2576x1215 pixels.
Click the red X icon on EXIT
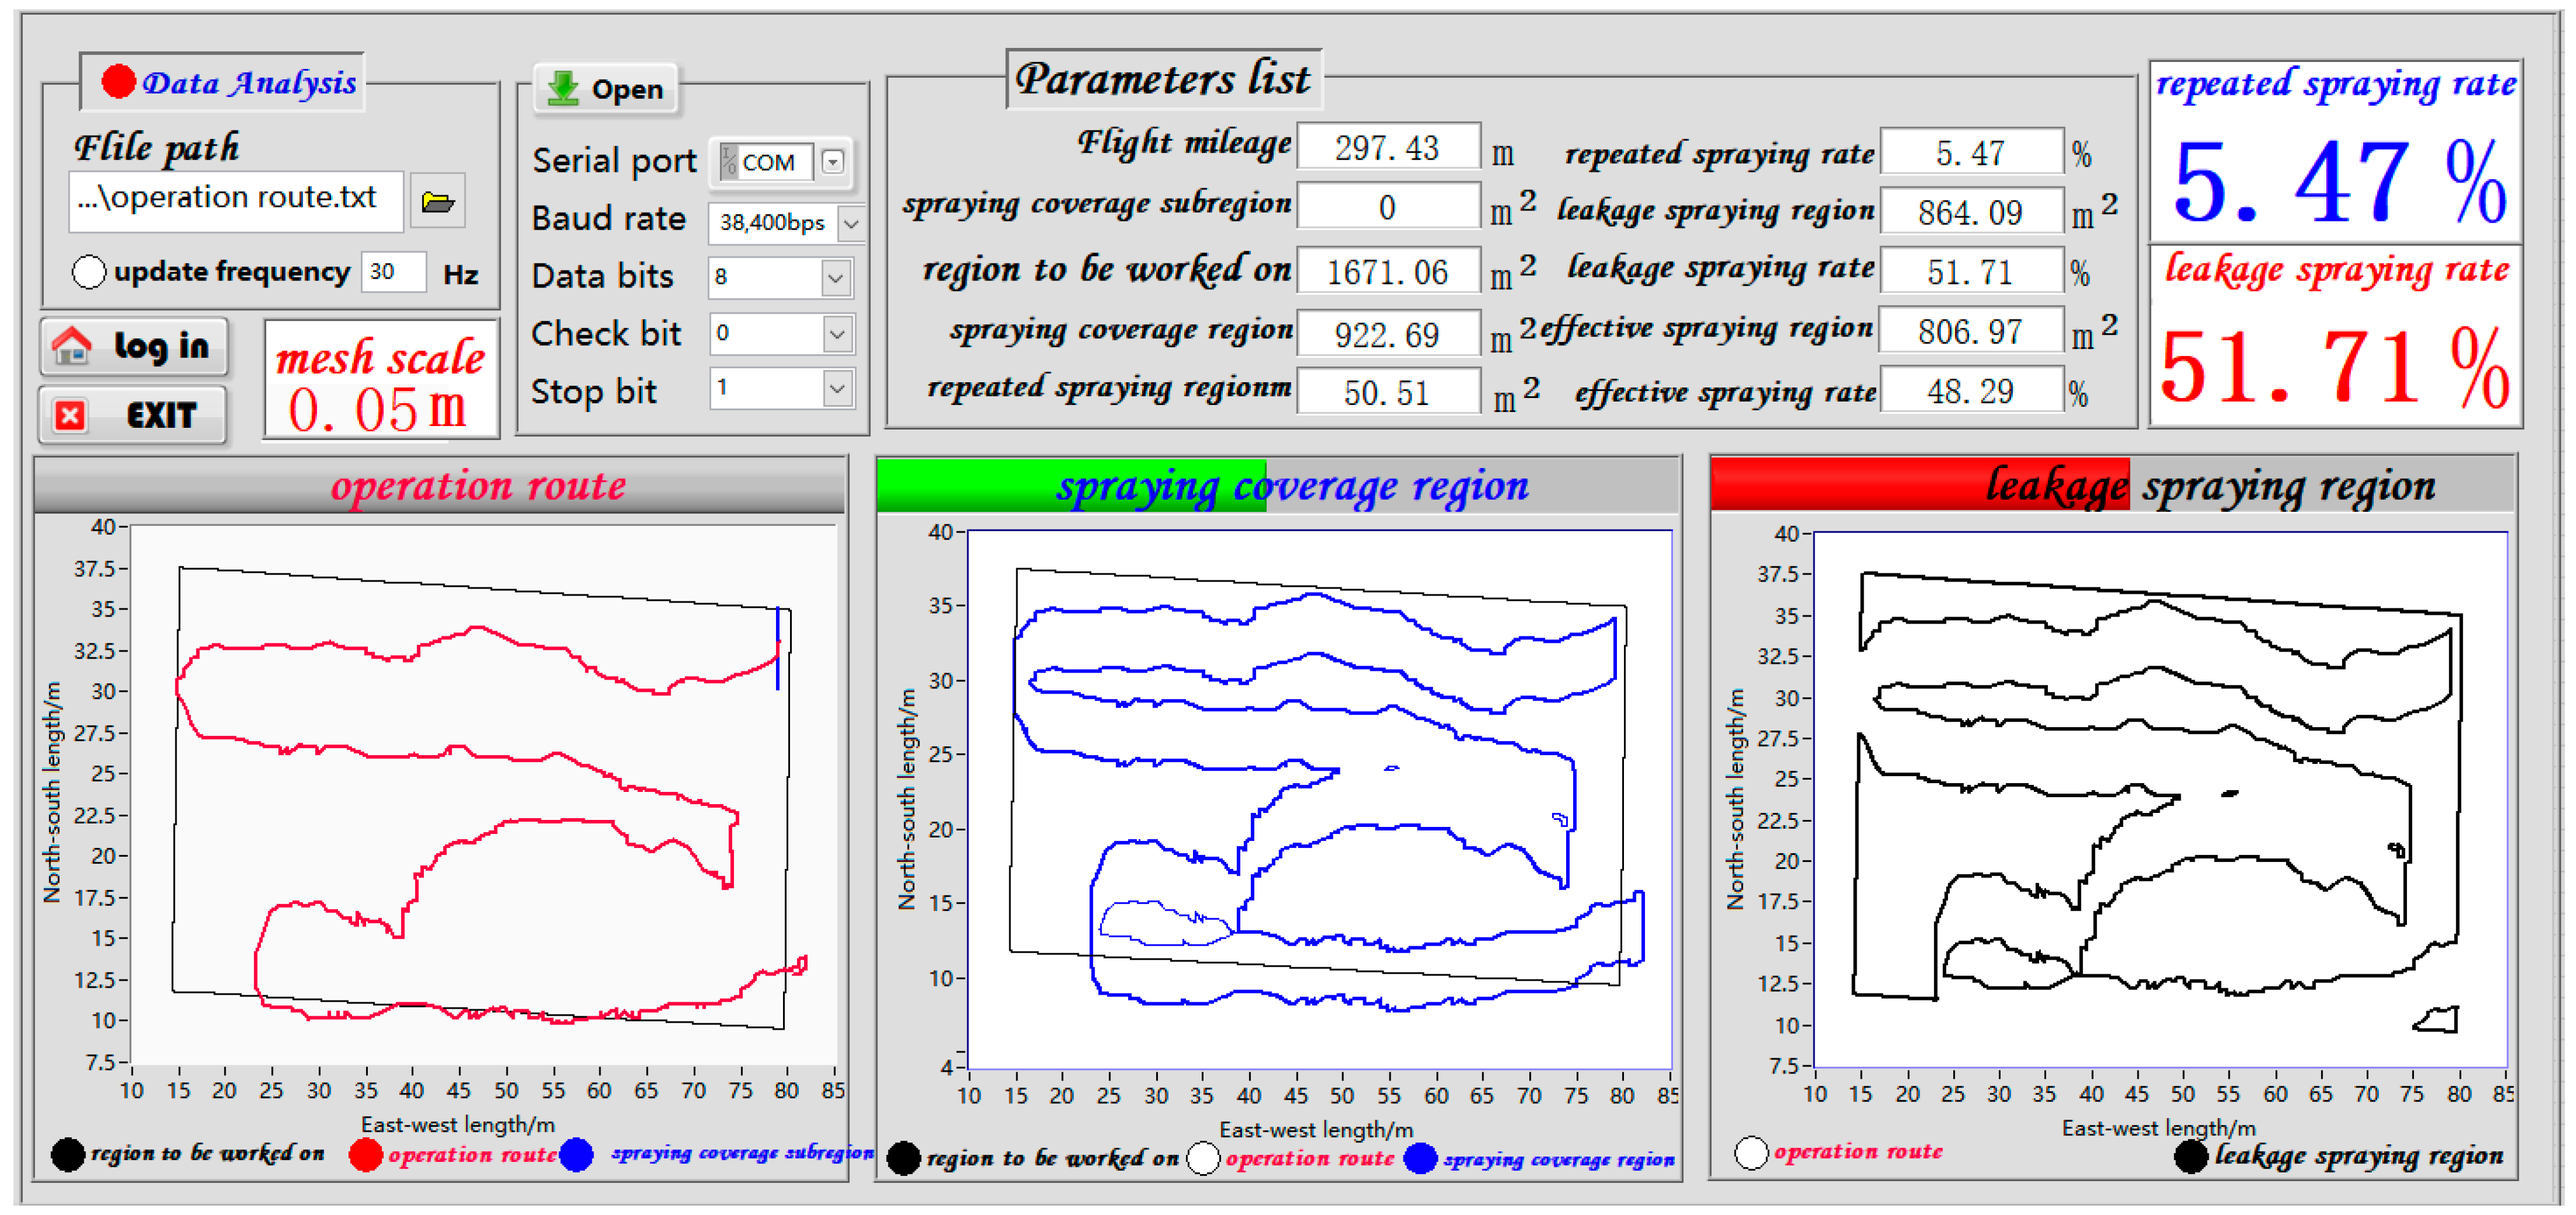point(70,415)
